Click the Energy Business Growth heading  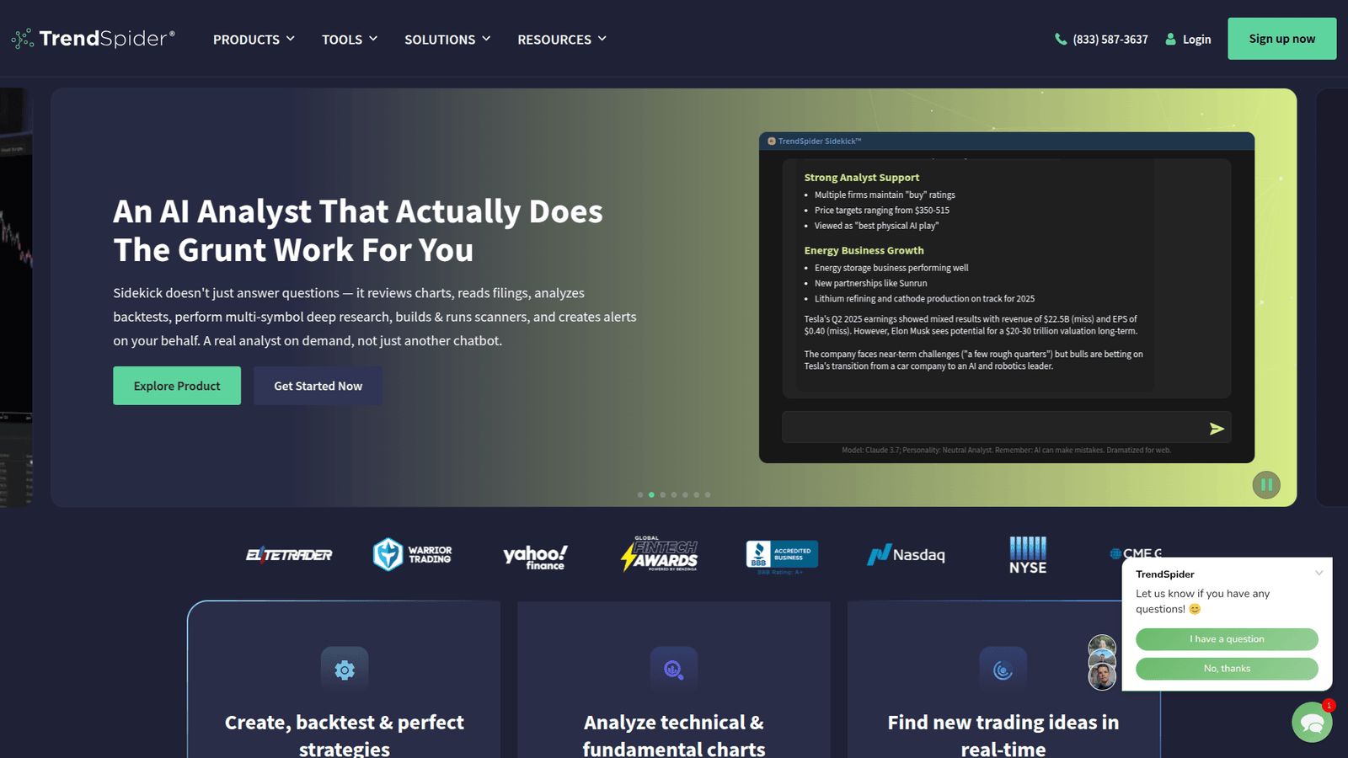(x=864, y=251)
